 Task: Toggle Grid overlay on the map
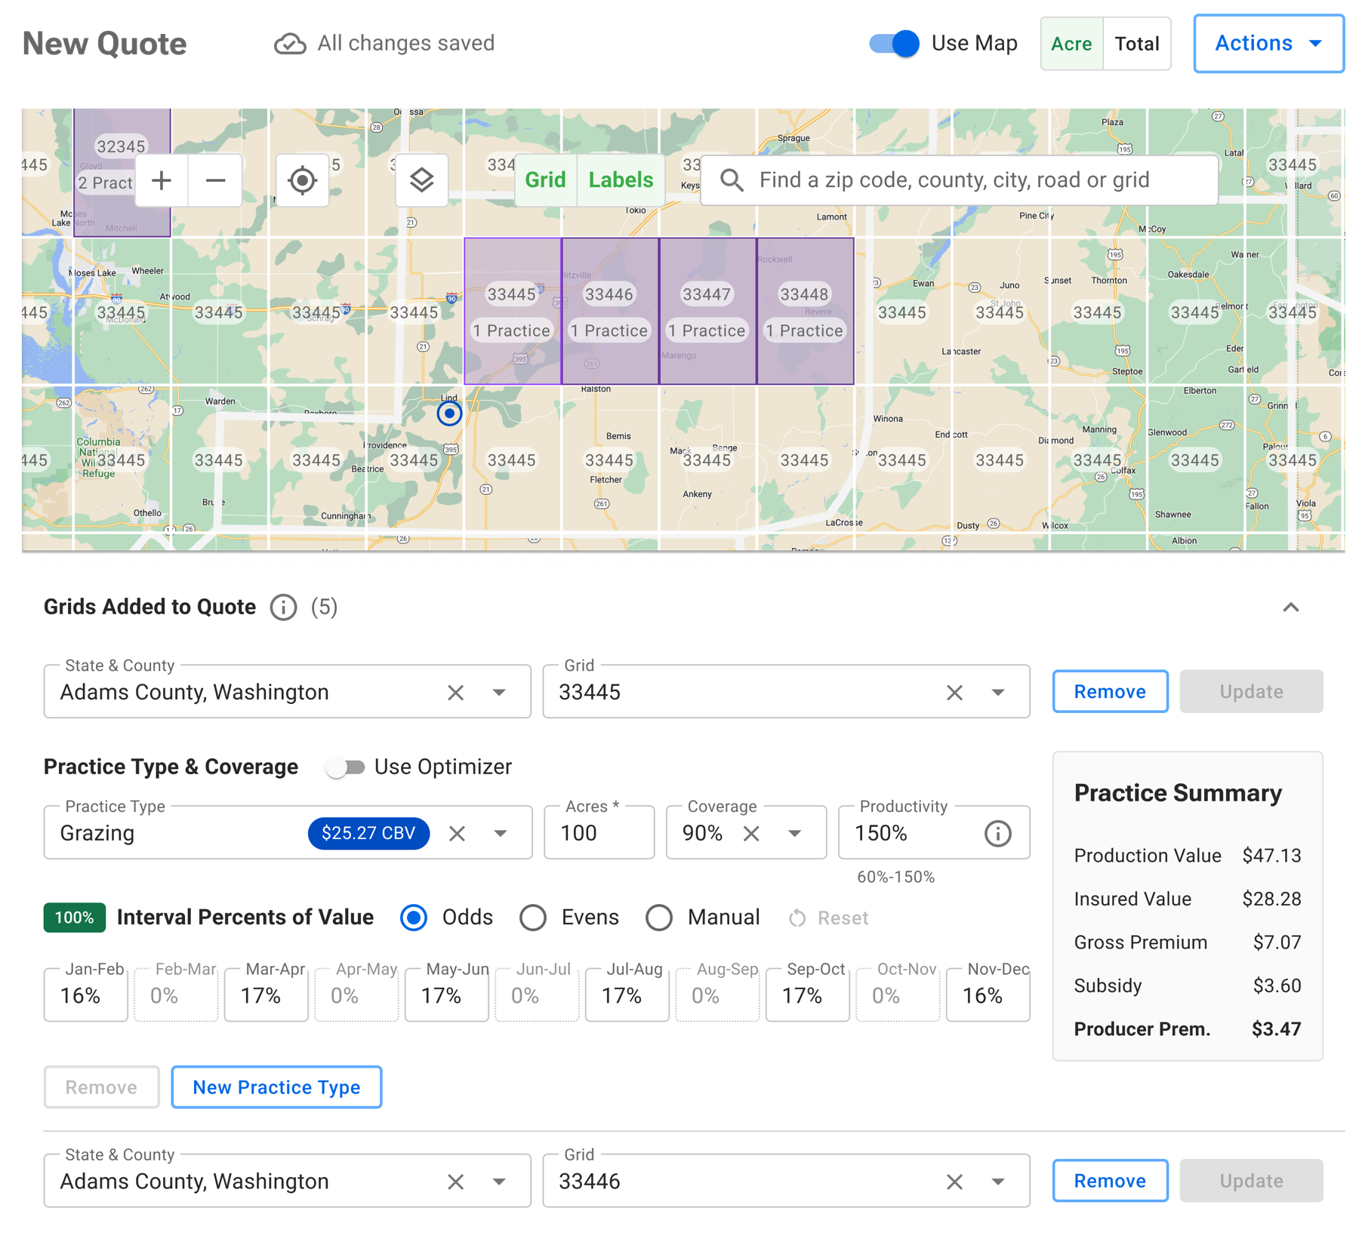pyautogui.click(x=545, y=180)
